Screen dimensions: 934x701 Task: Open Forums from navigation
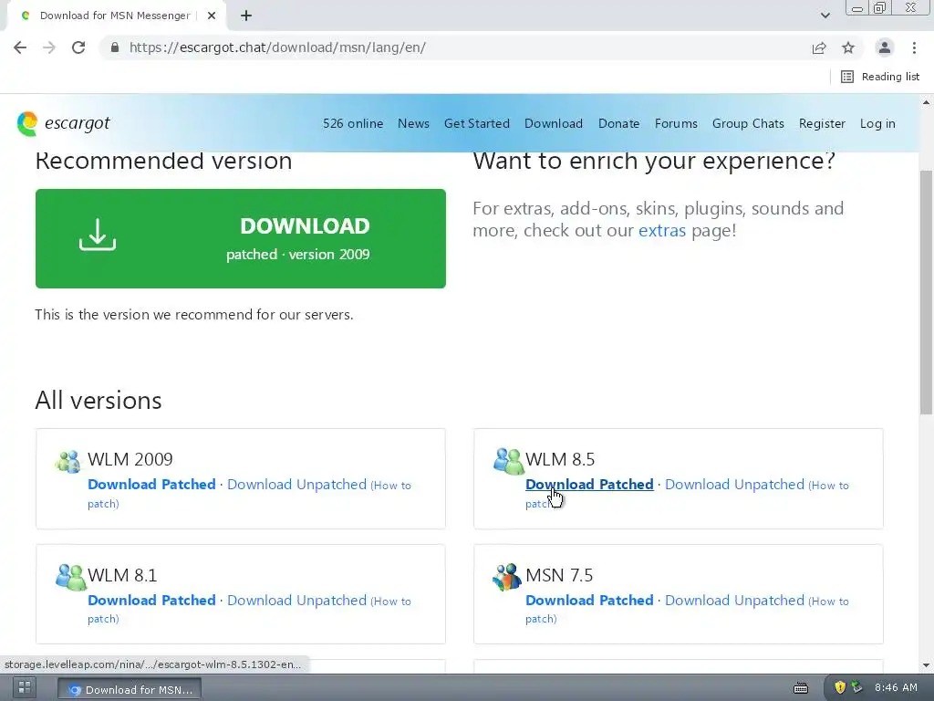click(676, 123)
